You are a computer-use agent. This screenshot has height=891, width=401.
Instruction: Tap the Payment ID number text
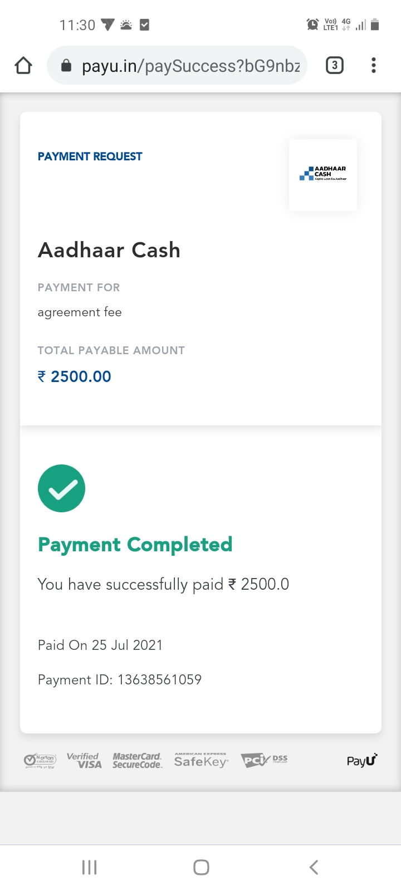pyautogui.click(x=159, y=680)
